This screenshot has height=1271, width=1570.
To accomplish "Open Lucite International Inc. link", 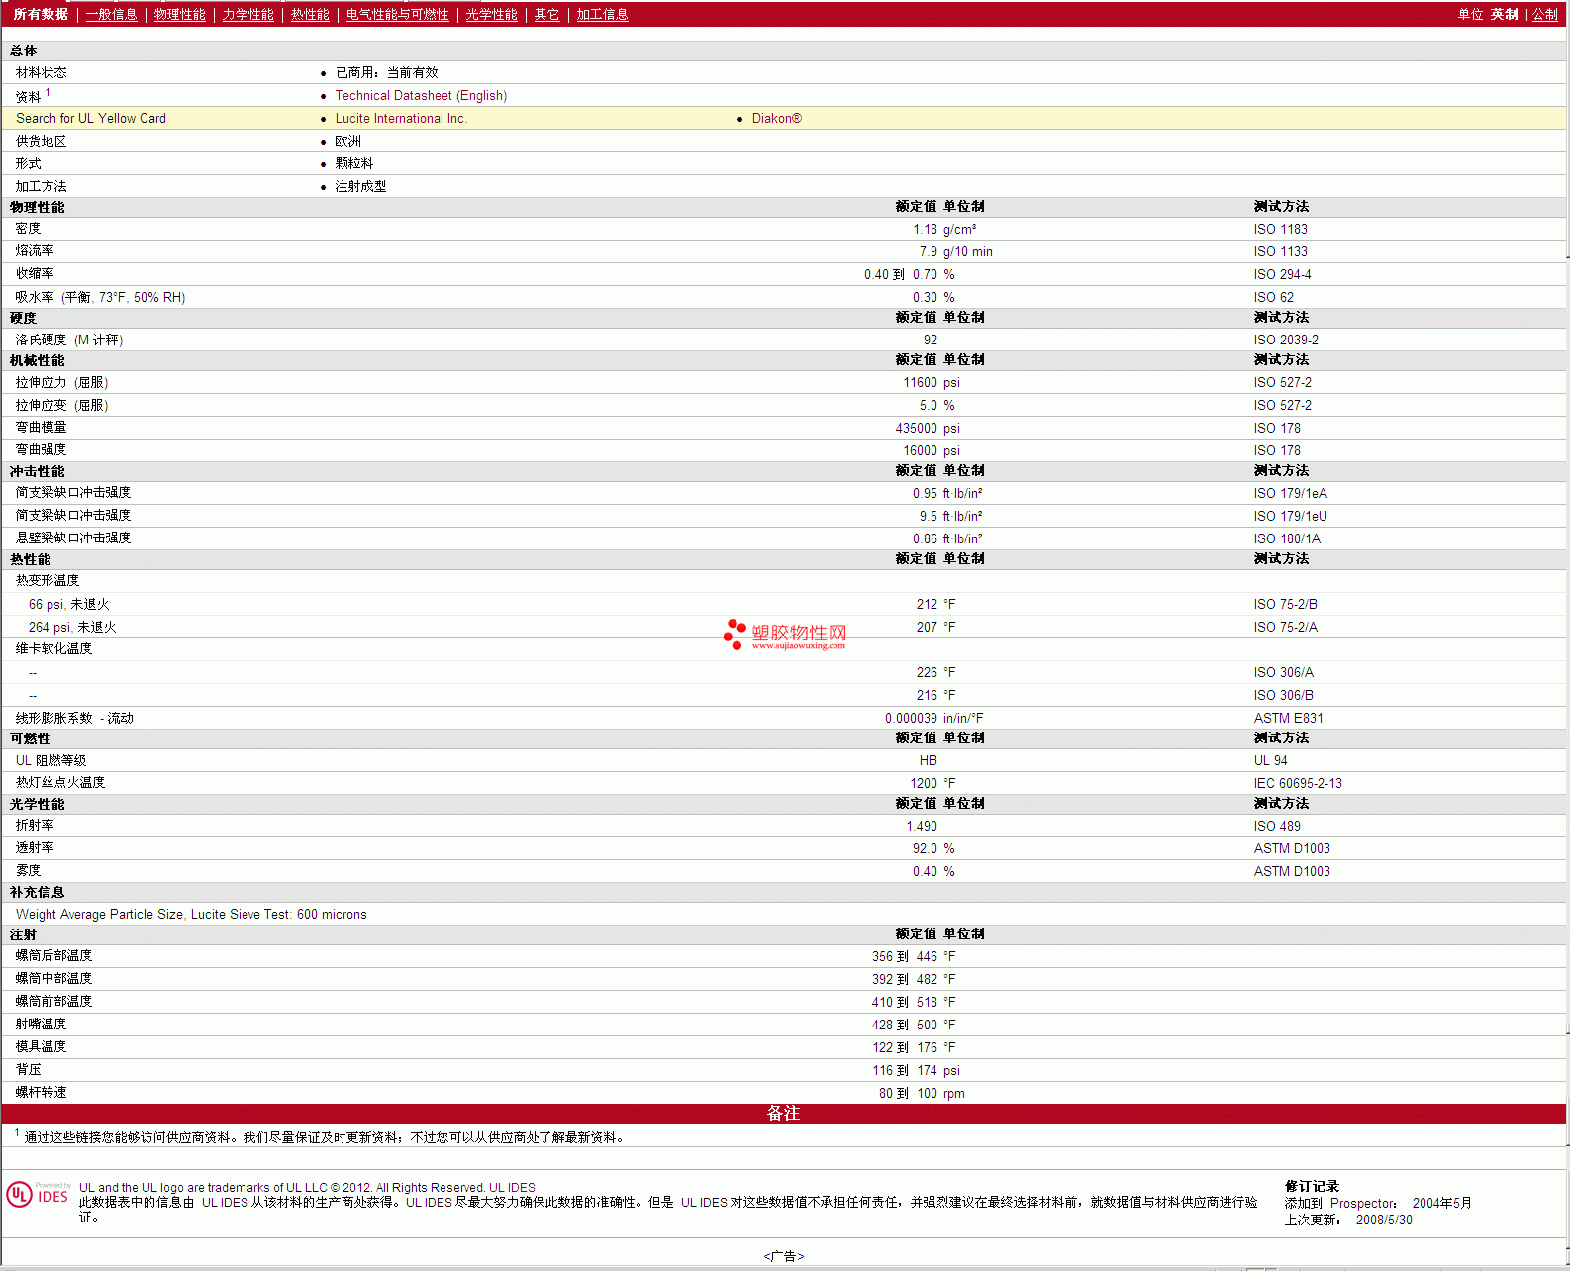I will pyautogui.click(x=401, y=119).
